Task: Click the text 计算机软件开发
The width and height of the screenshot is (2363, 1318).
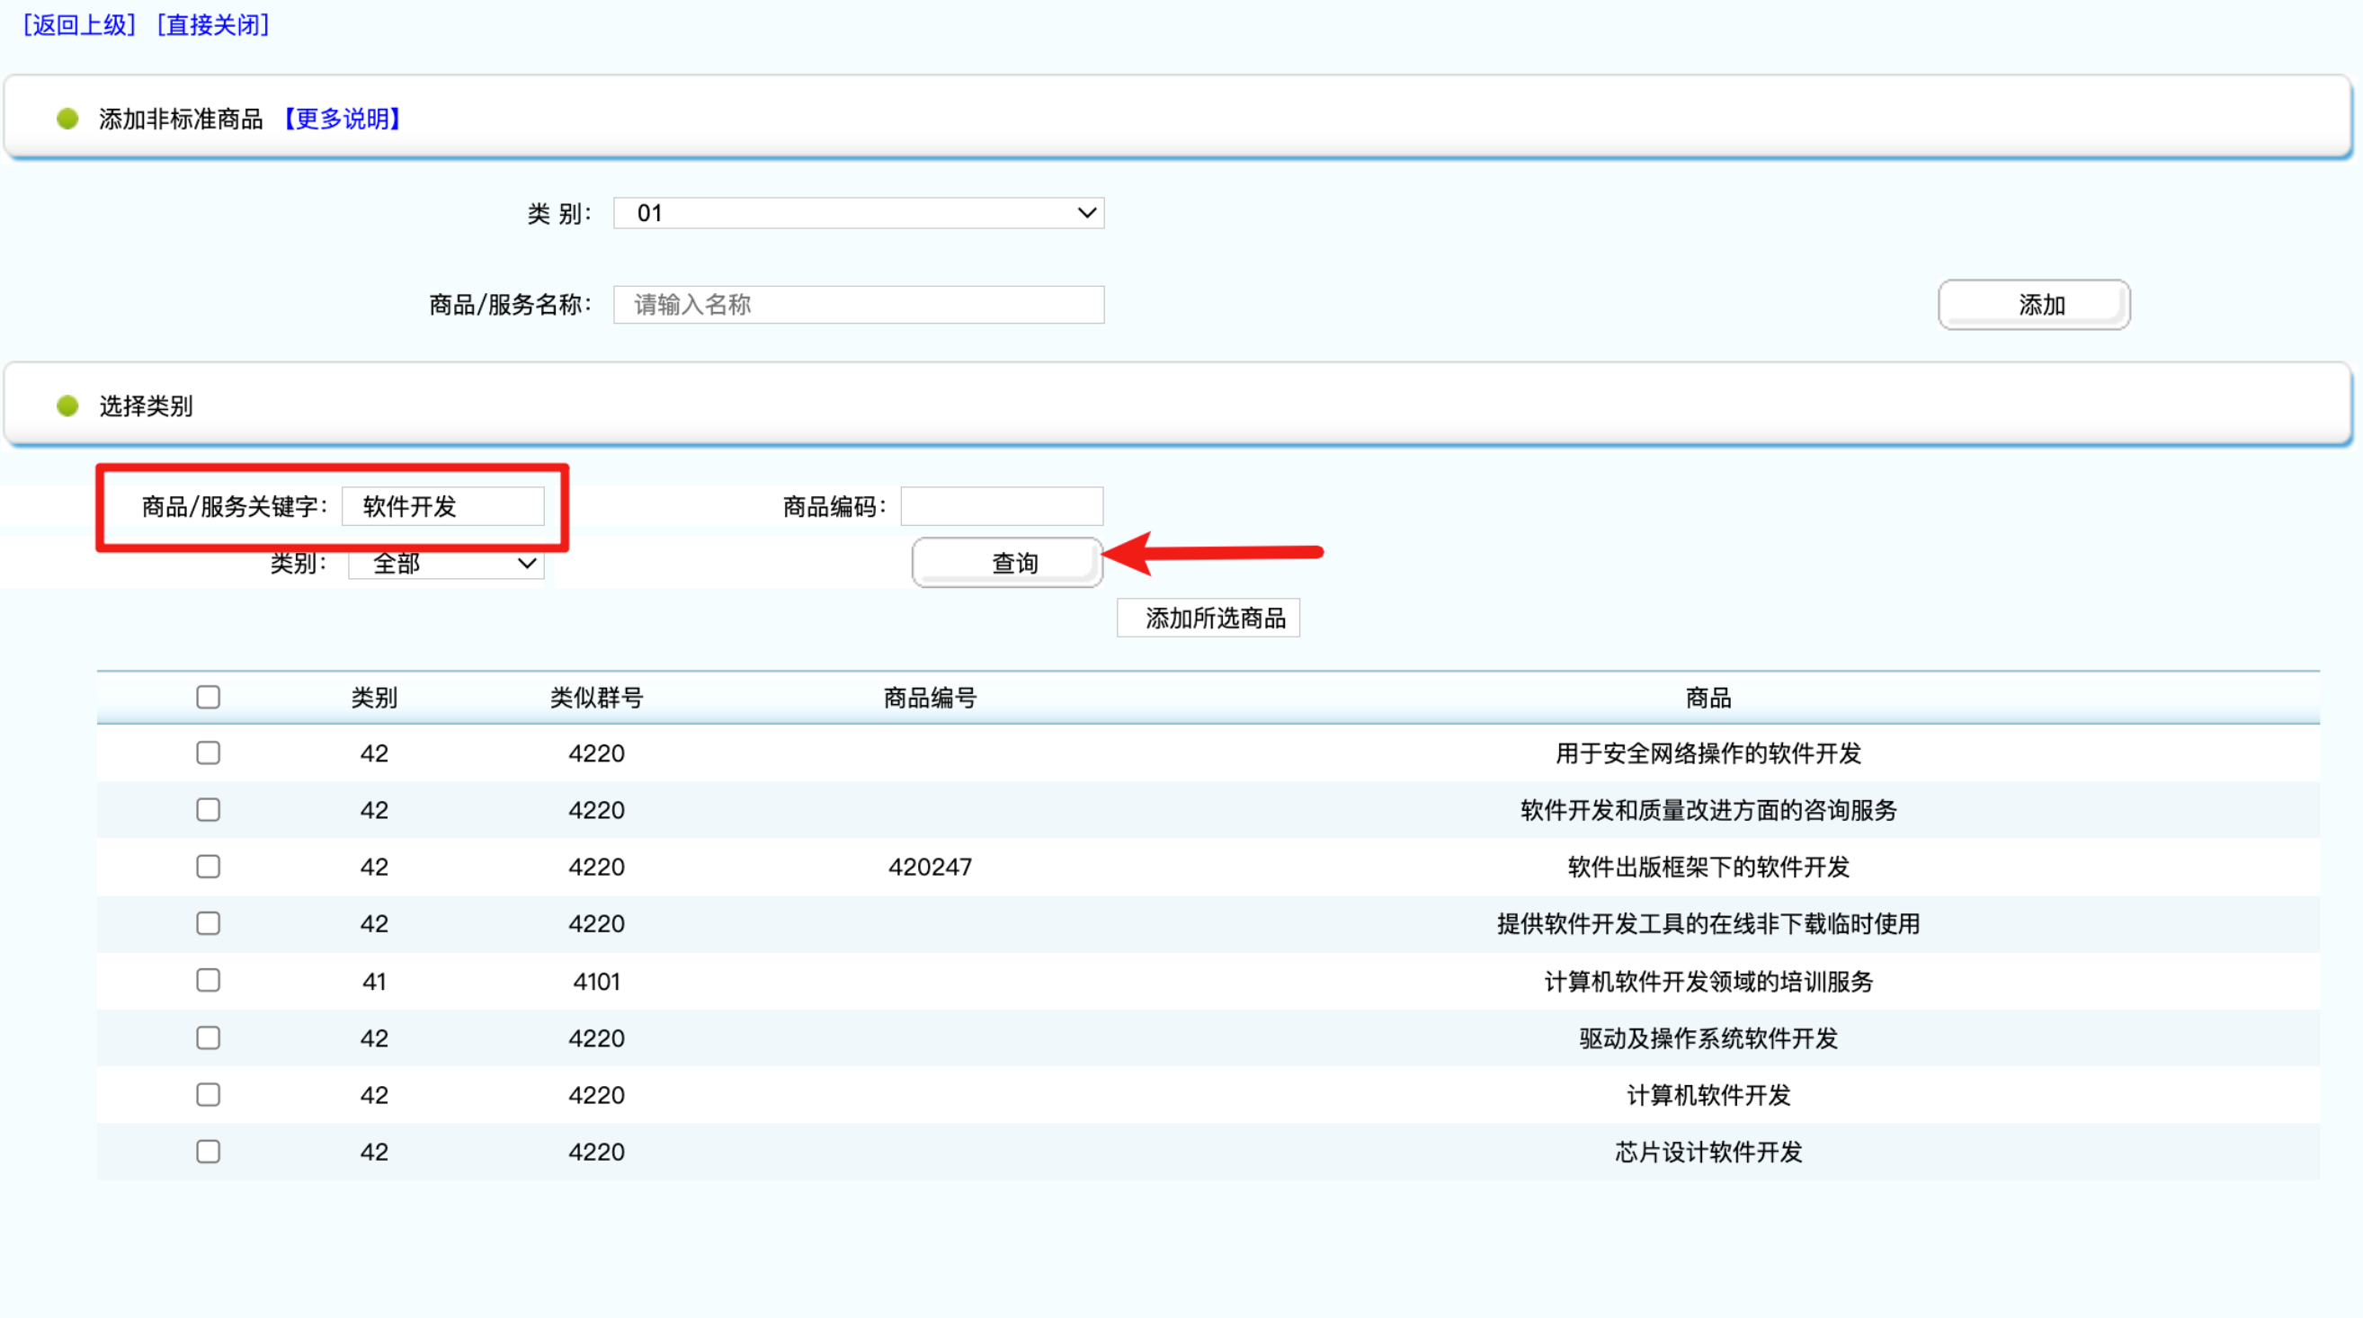Action: (1708, 1095)
